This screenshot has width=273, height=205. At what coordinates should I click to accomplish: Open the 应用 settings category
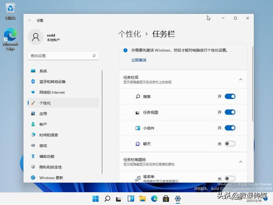point(64,114)
